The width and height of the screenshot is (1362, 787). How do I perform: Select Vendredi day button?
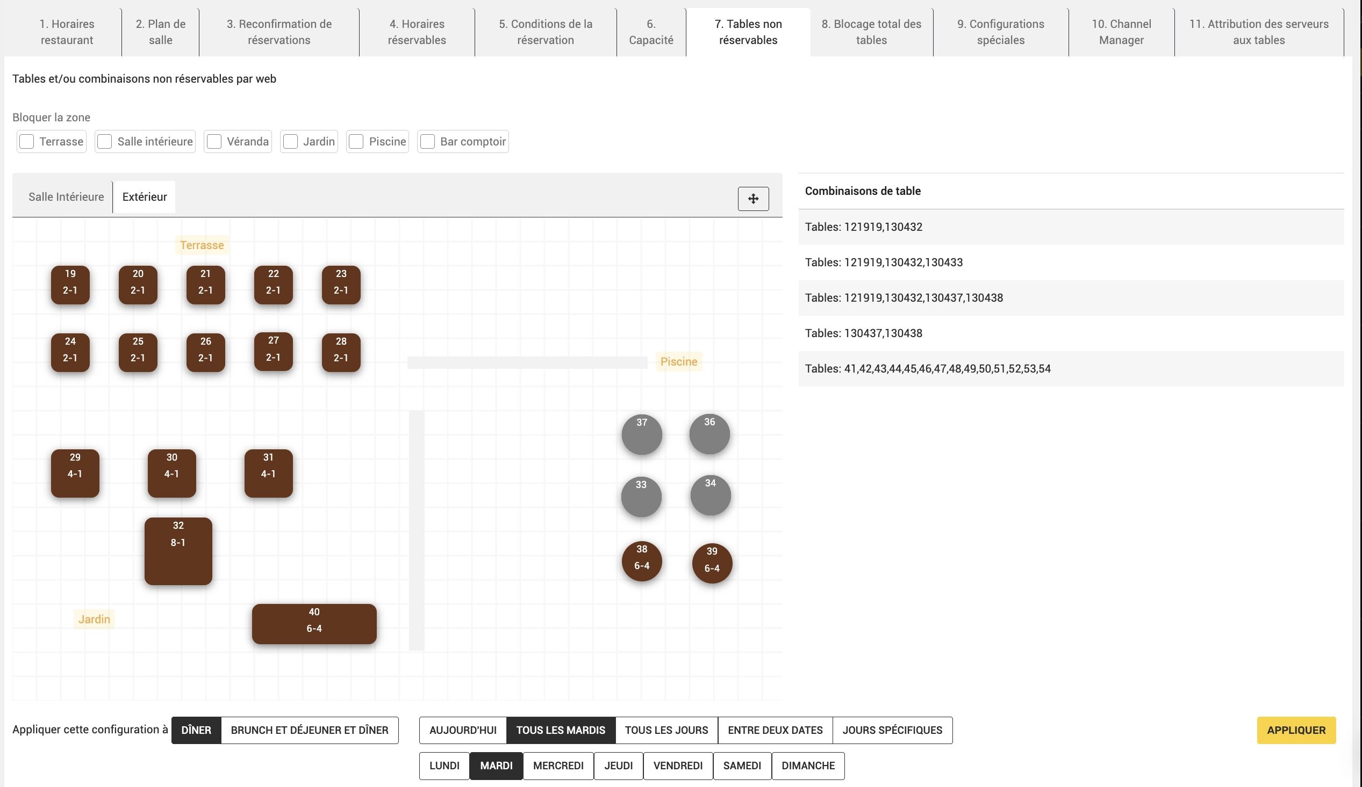(x=678, y=766)
